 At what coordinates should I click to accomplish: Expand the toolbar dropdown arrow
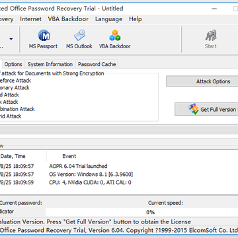tap(11, 39)
